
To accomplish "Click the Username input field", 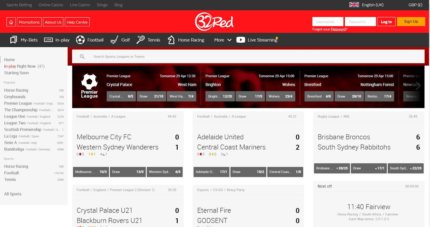I will pyautogui.click(x=328, y=22).
